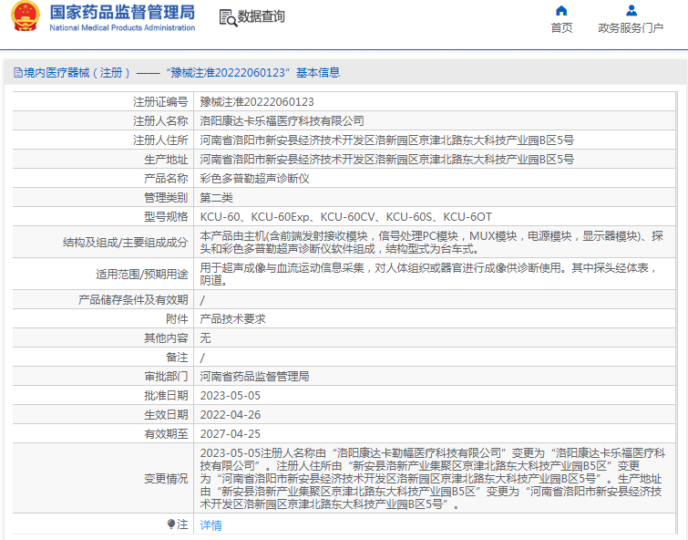The height and width of the screenshot is (540, 688).
Task: Click the national emblem logo
Action: click(x=26, y=17)
